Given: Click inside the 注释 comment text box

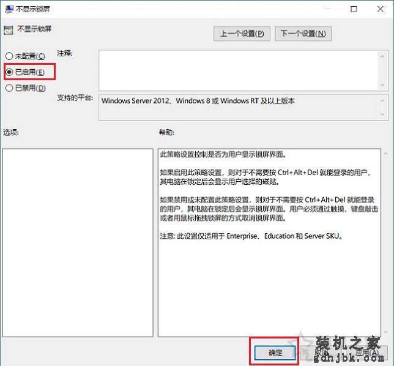Looking at the screenshot, I should 239,70.
